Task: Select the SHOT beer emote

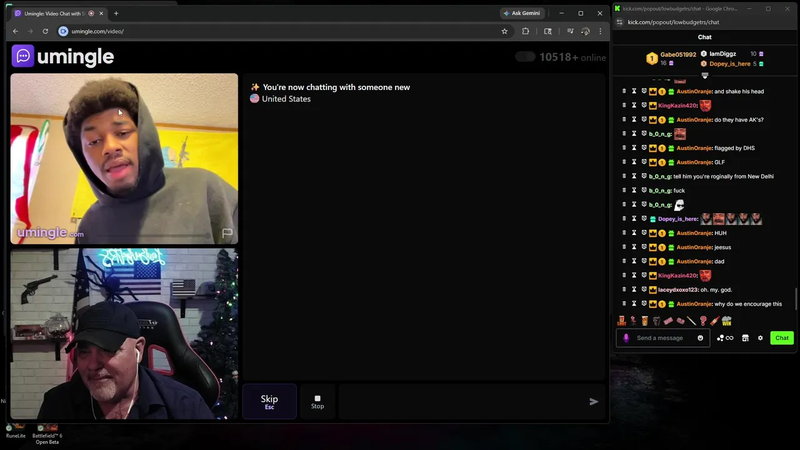Action: (x=621, y=321)
